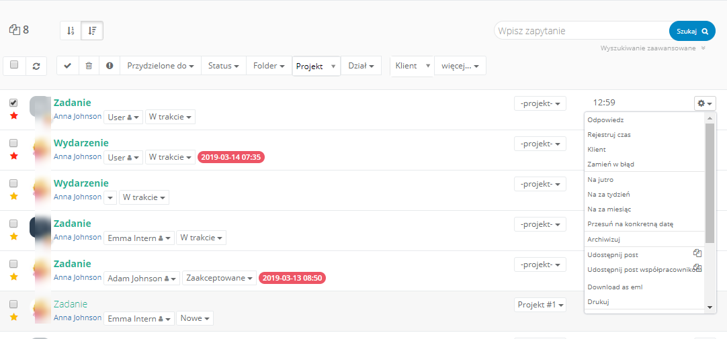This screenshot has width=727, height=339.
Task: Click the double chevron by Wyszukiwanie zaawansowane
Action: 703,48
